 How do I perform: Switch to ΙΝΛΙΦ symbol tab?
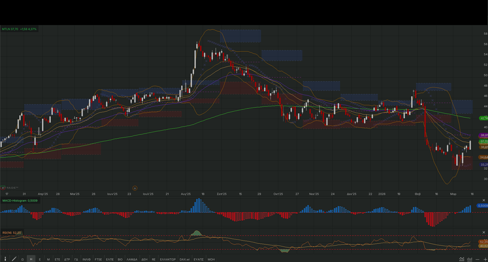[x=86, y=259]
